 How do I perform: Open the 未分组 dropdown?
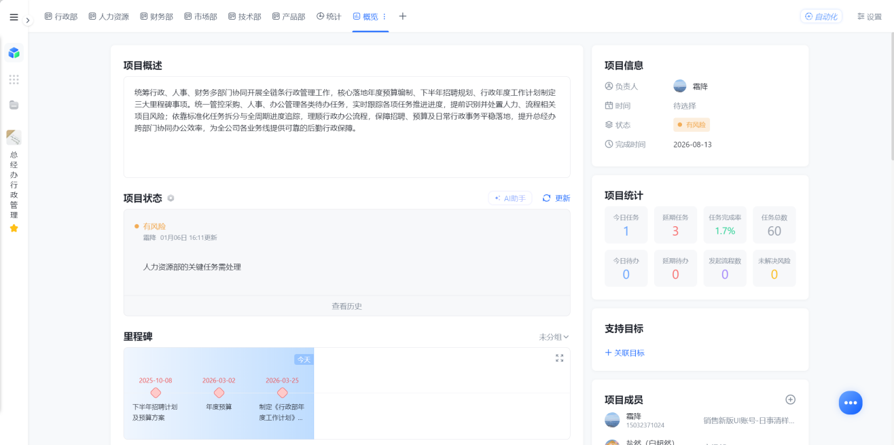[x=554, y=337]
